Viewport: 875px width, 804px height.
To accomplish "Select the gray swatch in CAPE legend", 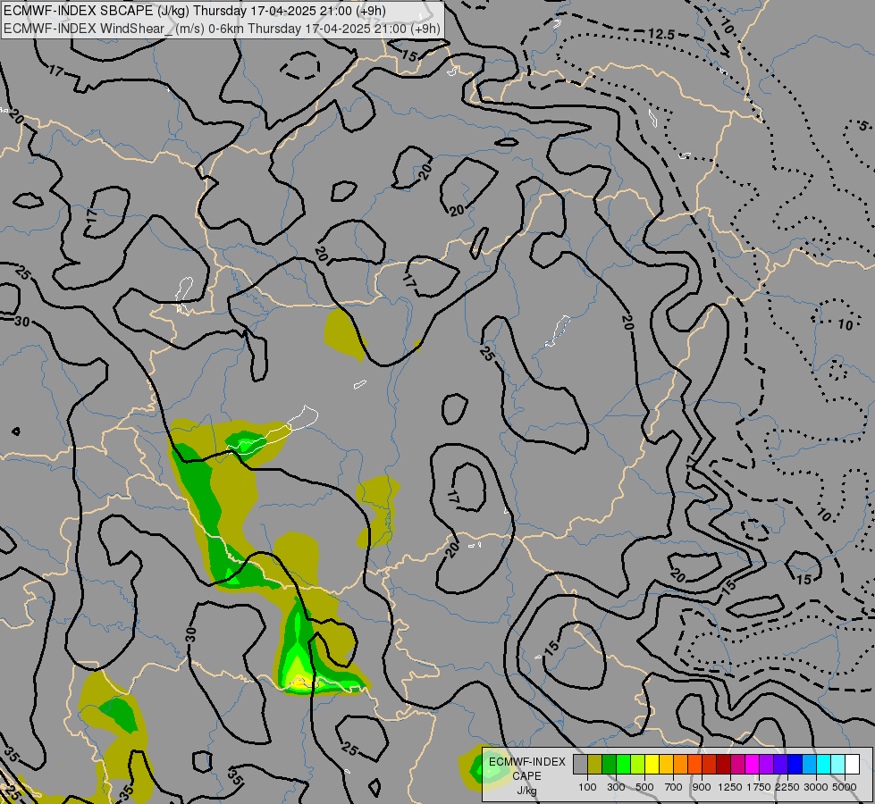I will click(580, 765).
